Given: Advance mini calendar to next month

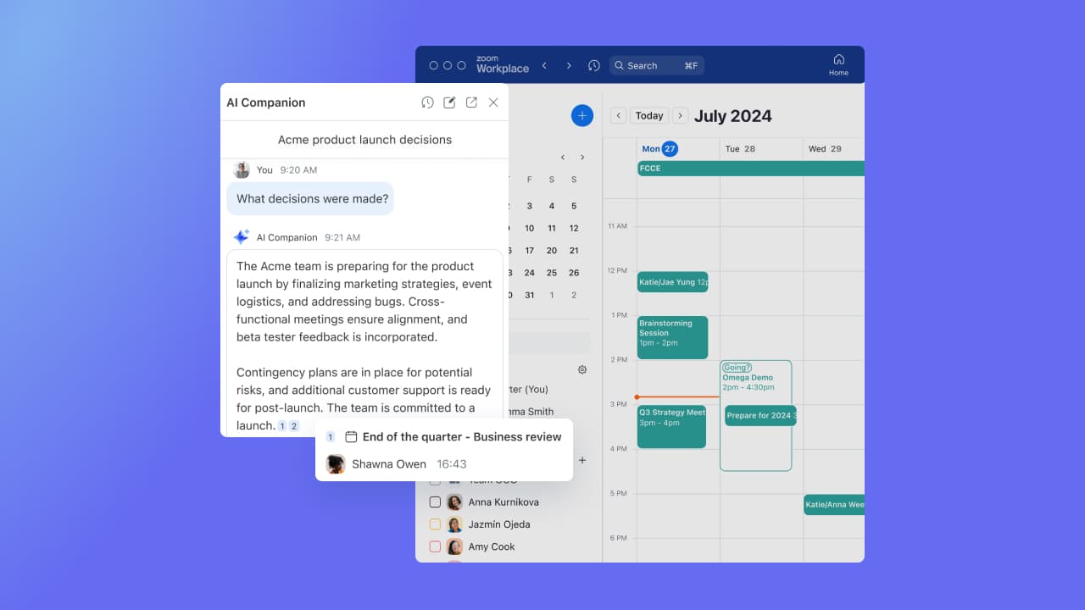Looking at the screenshot, I should click(582, 158).
